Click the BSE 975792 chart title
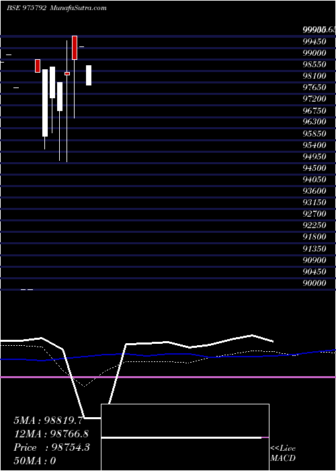 click(x=26, y=8)
